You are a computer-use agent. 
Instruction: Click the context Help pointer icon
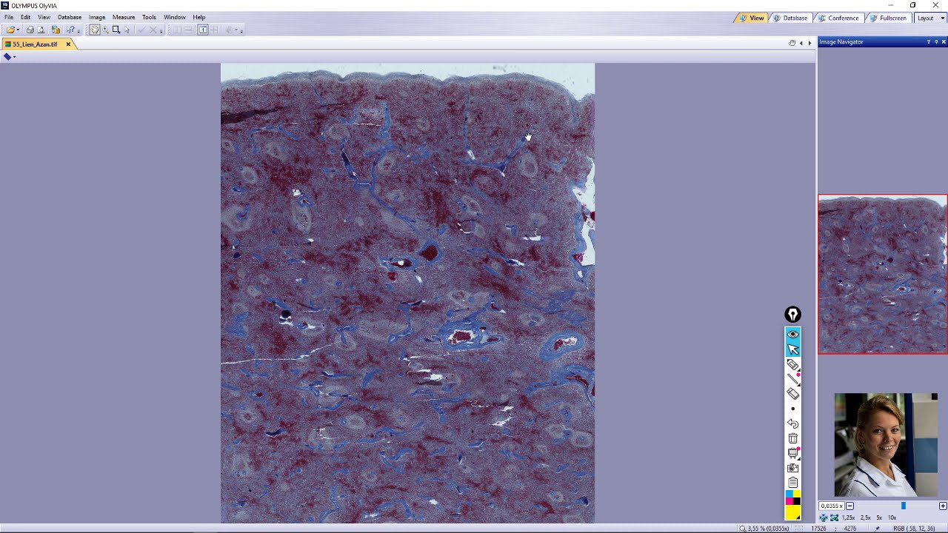(x=70, y=30)
